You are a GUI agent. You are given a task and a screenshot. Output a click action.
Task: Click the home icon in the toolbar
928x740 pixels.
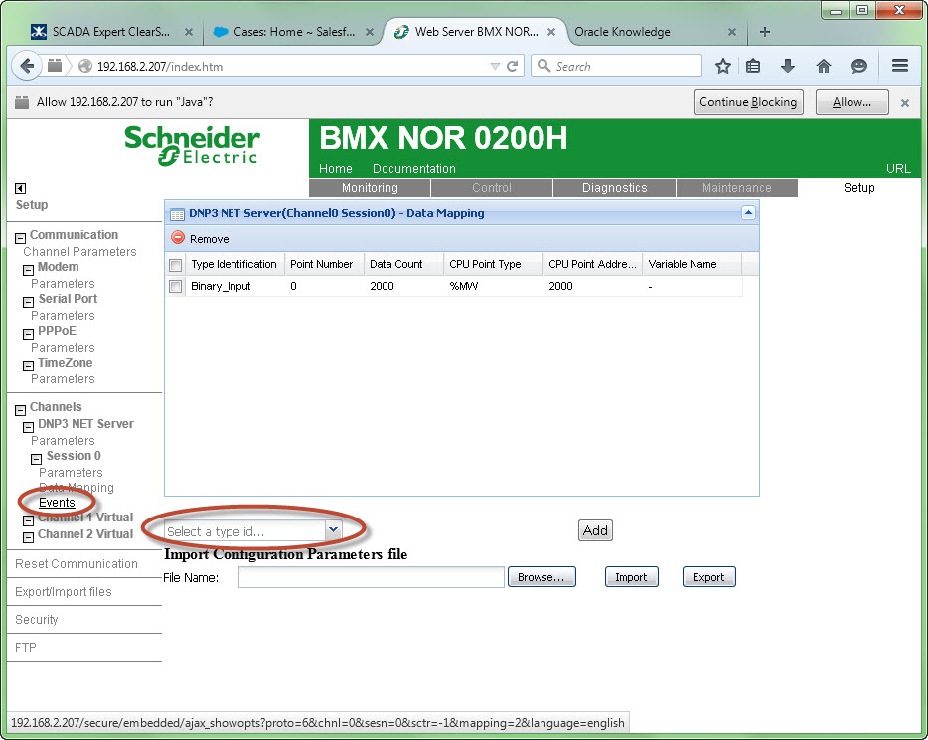824,66
